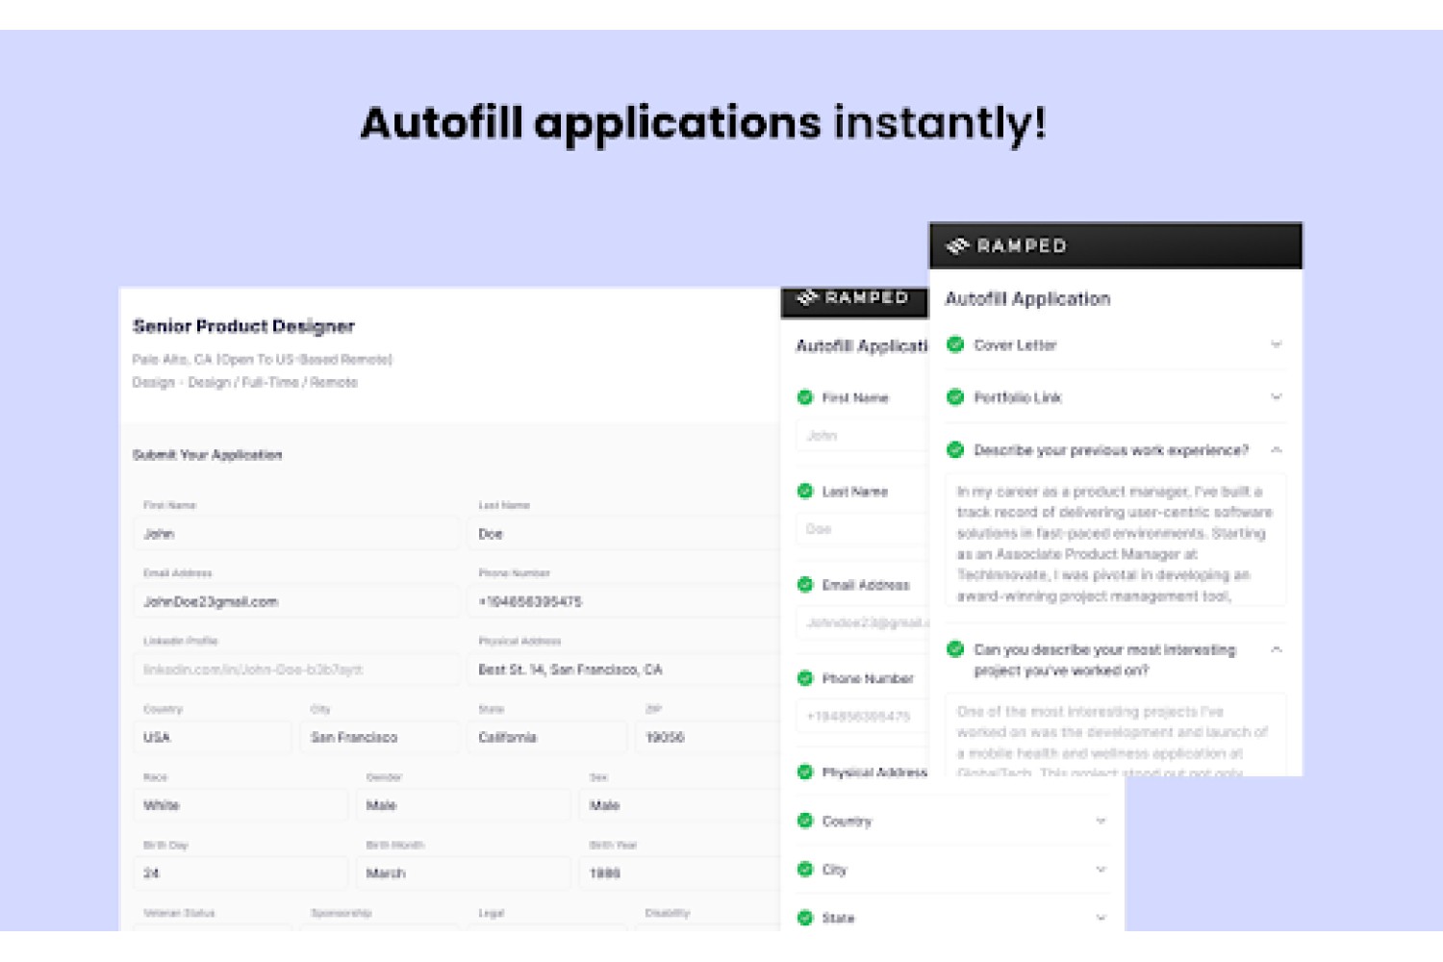Click green check icon next to Phone Number
Screen dimensions: 1443x962
coord(805,678)
